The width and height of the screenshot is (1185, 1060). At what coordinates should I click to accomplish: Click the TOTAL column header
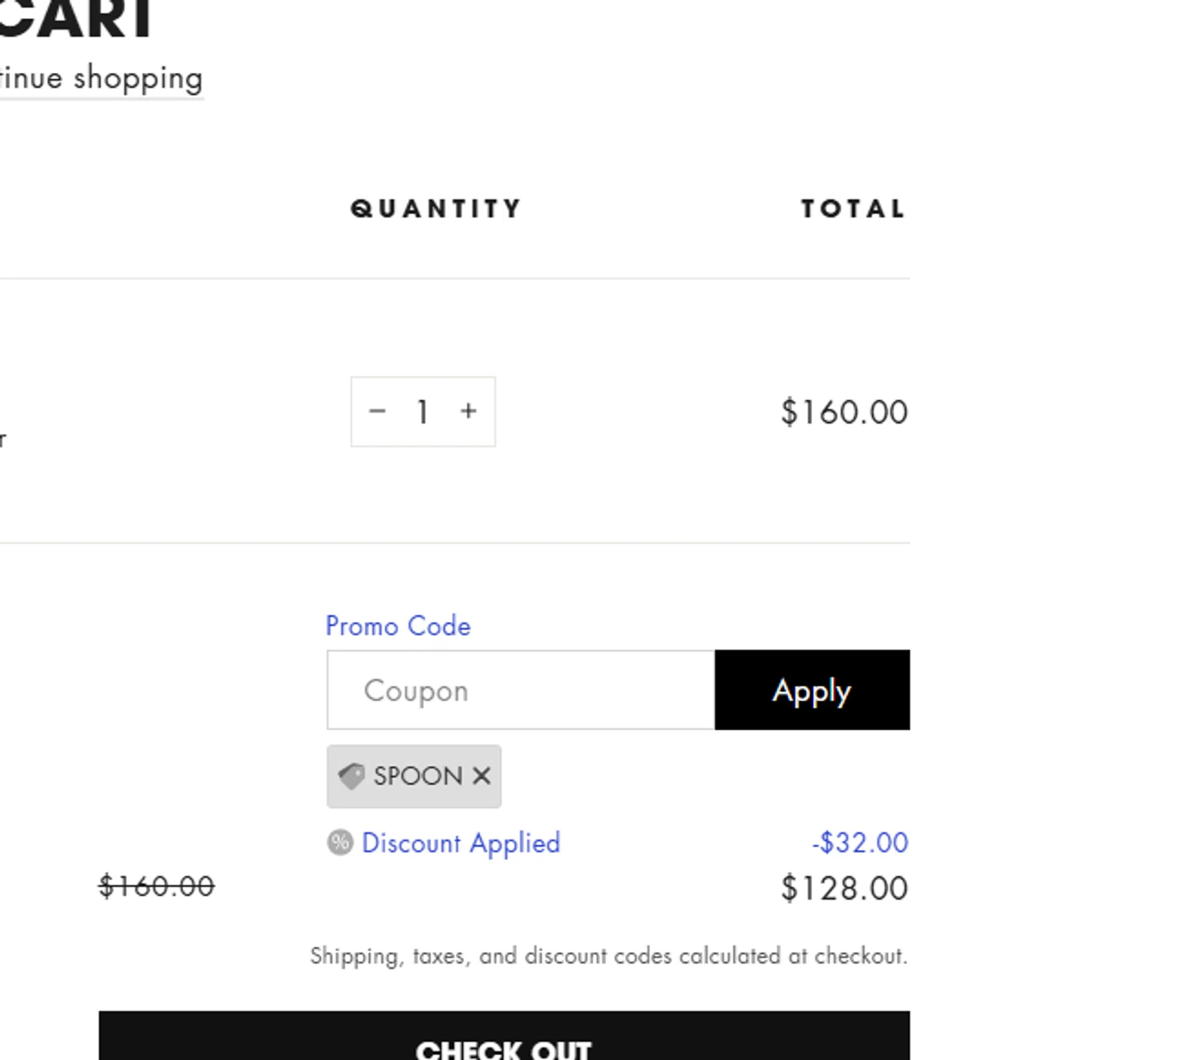coord(853,209)
